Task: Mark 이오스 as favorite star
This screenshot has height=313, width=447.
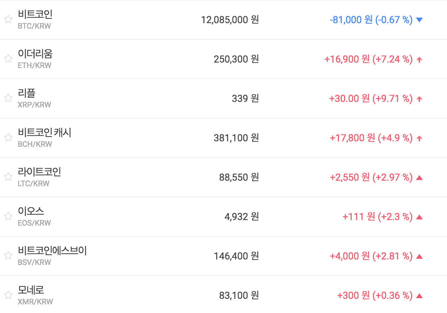Action: click(x=8, y=216)
